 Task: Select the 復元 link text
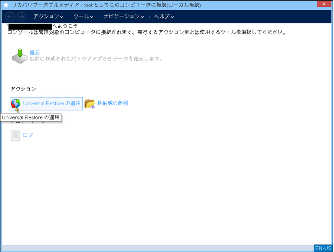click(x=35, y=53)
